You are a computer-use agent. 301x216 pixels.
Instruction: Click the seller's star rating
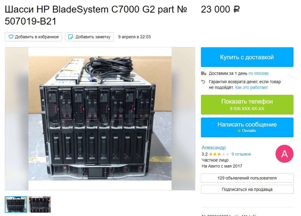coord(219,154)
